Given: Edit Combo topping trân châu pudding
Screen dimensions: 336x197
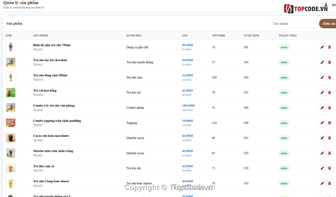Looking at the screenshot, I should click(x=322, y=123).
